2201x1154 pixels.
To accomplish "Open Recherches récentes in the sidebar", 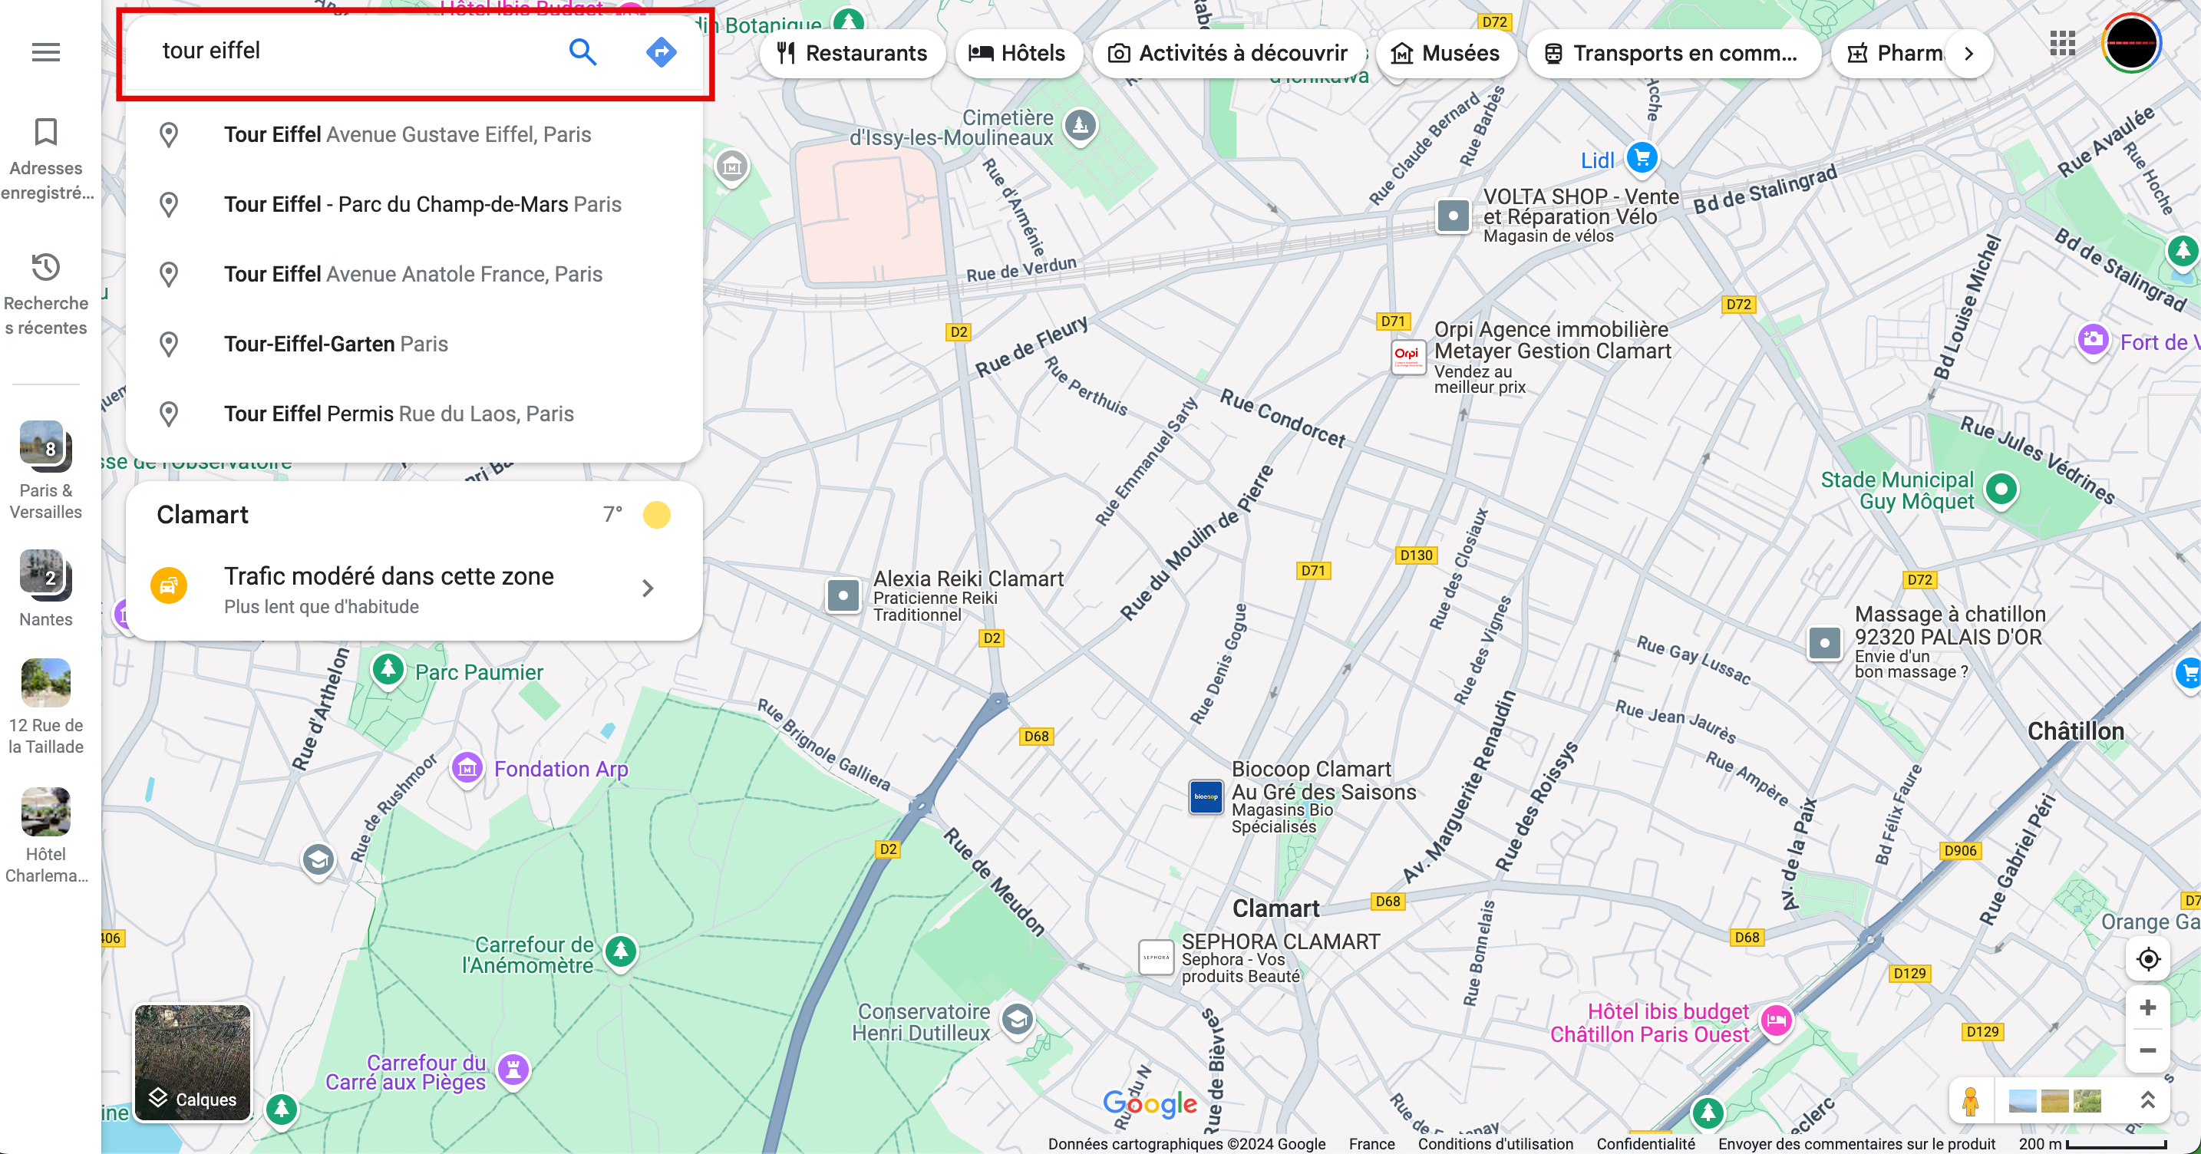I will (45, 295).
